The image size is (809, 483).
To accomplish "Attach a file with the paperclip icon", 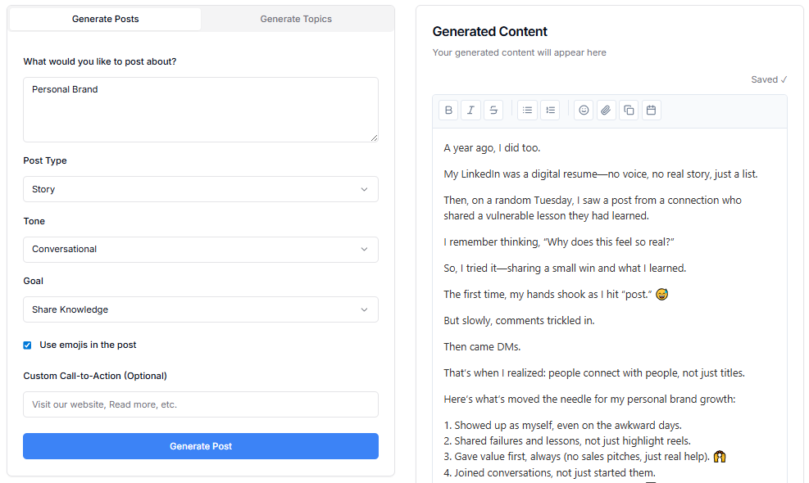I will [x=606, y=111].
